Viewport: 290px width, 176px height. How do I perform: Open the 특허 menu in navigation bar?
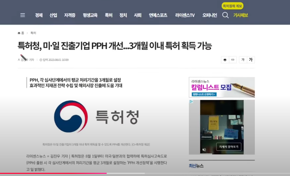coord(109,15)
